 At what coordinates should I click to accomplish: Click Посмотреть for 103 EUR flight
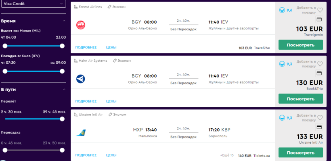[301, 45]
